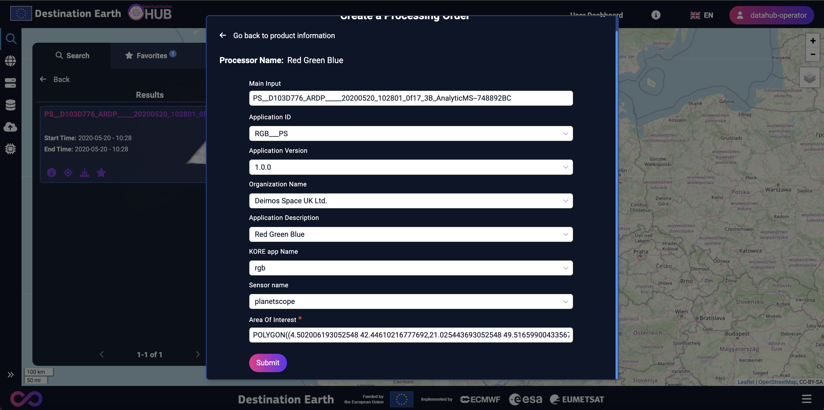Click the EUMETSAT logo in the footer
This screenshot has width=824, height=410.
click(x=577, y=399)
